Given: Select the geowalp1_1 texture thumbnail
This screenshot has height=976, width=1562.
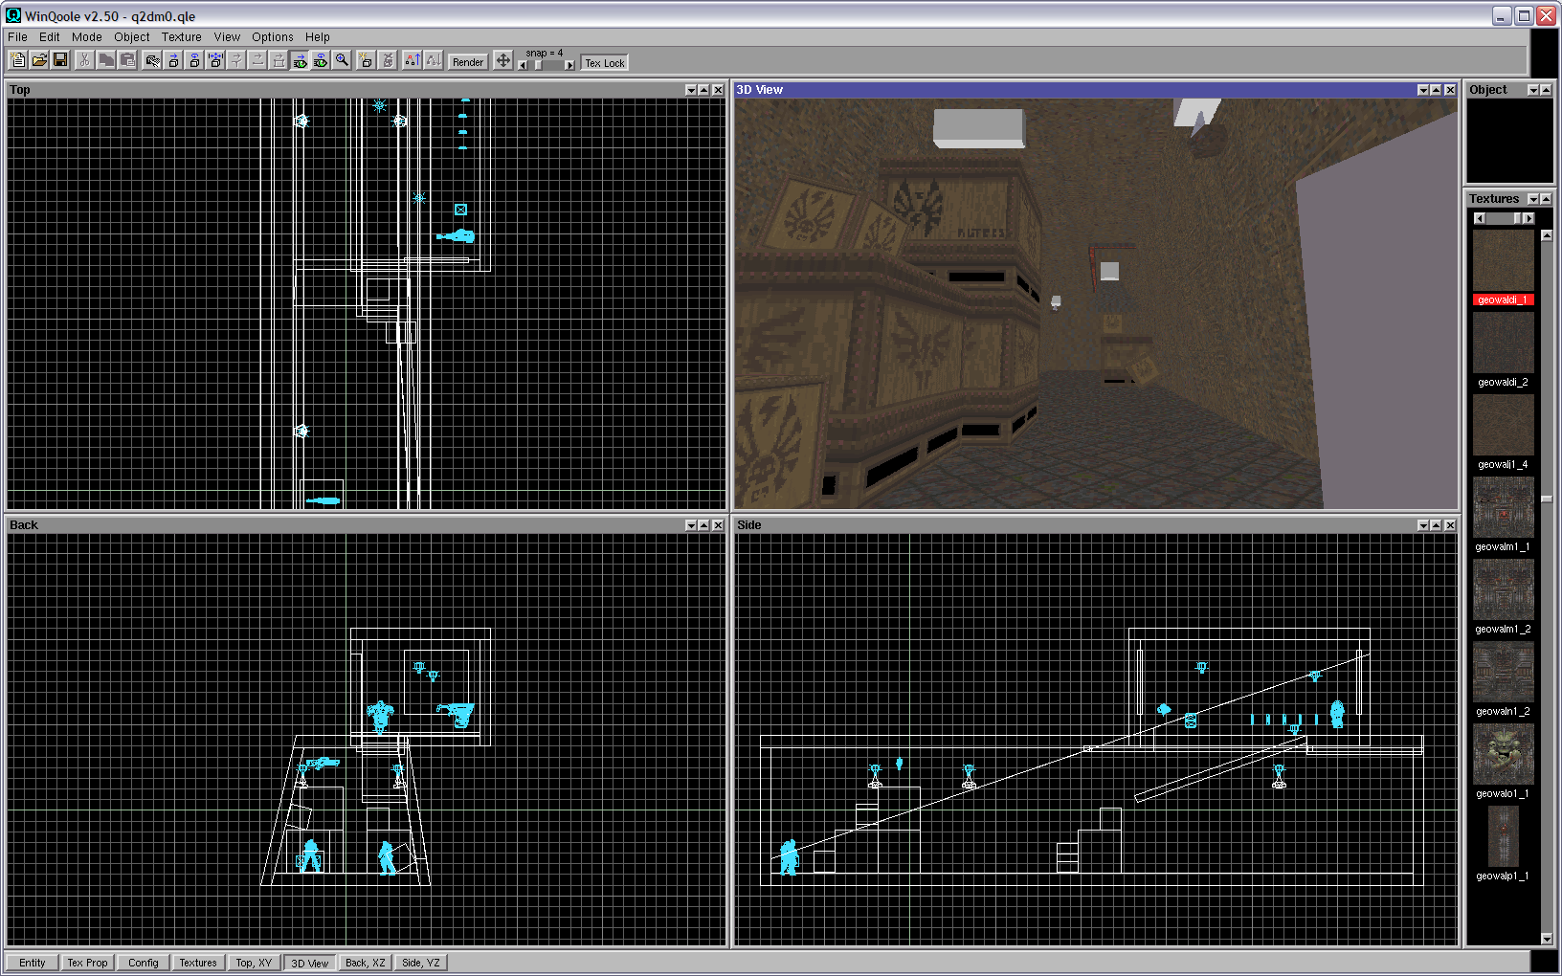Looking at the screenshot, I should (x=1504, y=837).
